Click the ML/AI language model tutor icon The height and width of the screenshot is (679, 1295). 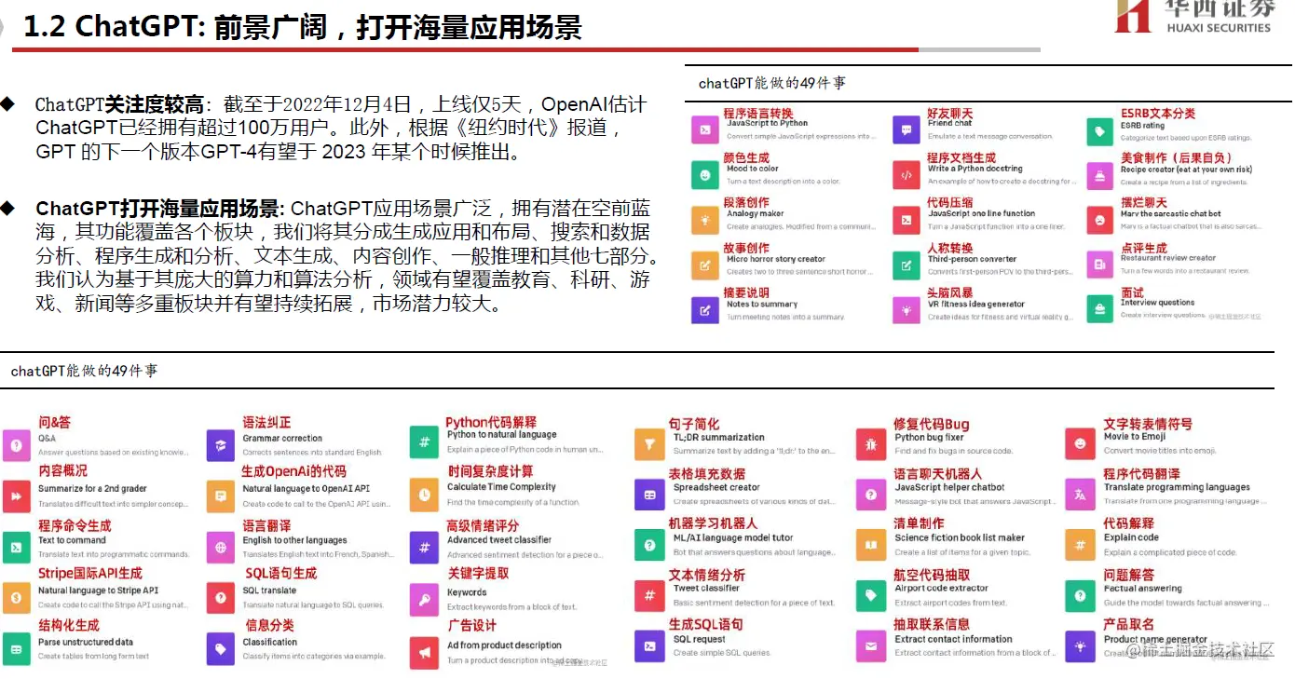tap(649, 545)
